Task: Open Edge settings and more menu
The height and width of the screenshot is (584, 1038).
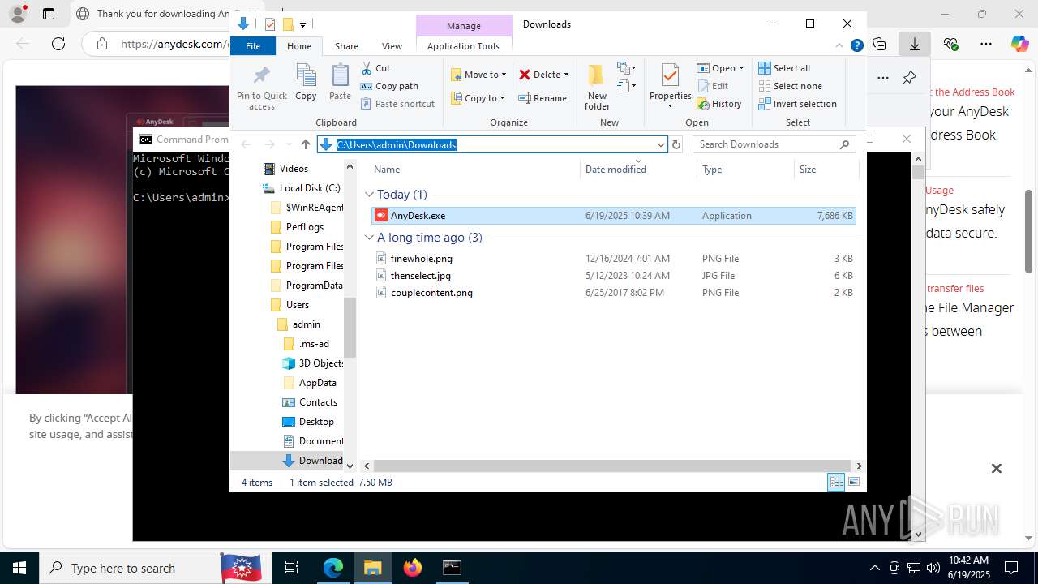Action: pos(986,44)
